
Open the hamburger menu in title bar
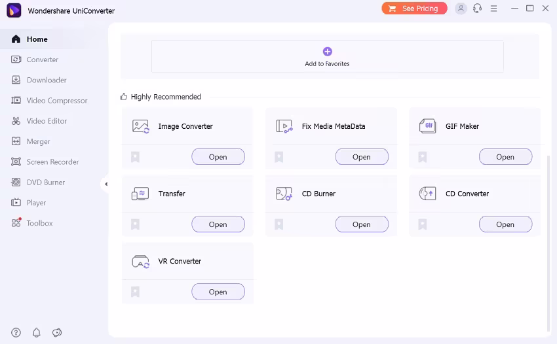point(494,8)
